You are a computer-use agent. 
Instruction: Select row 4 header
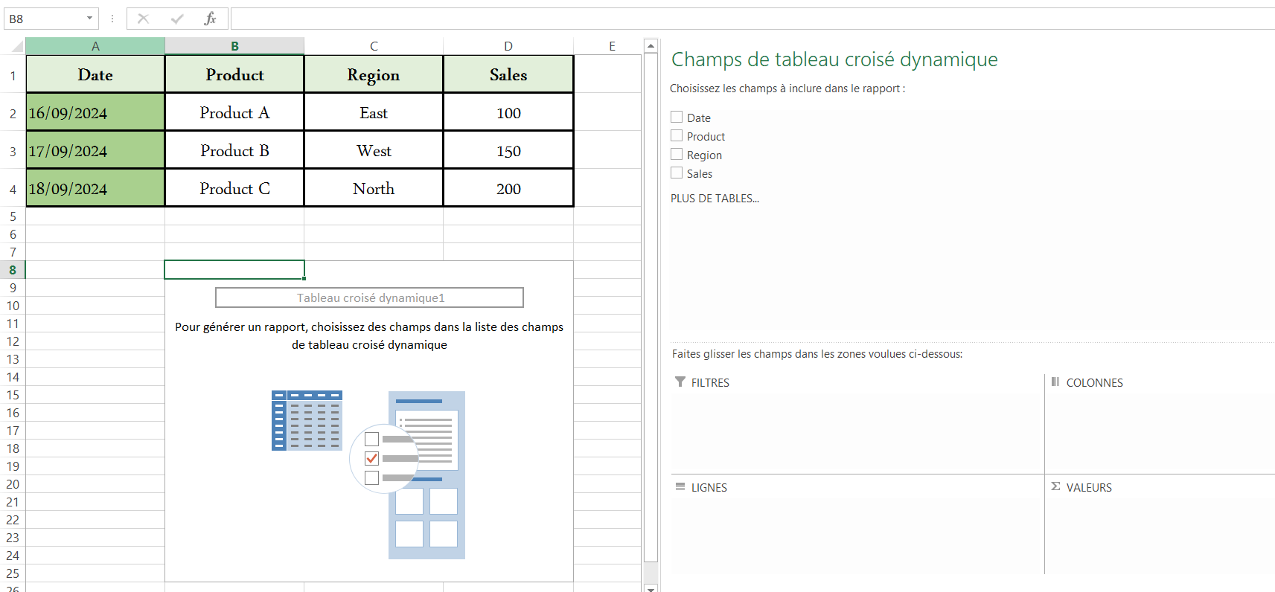(x=13, y=189)
